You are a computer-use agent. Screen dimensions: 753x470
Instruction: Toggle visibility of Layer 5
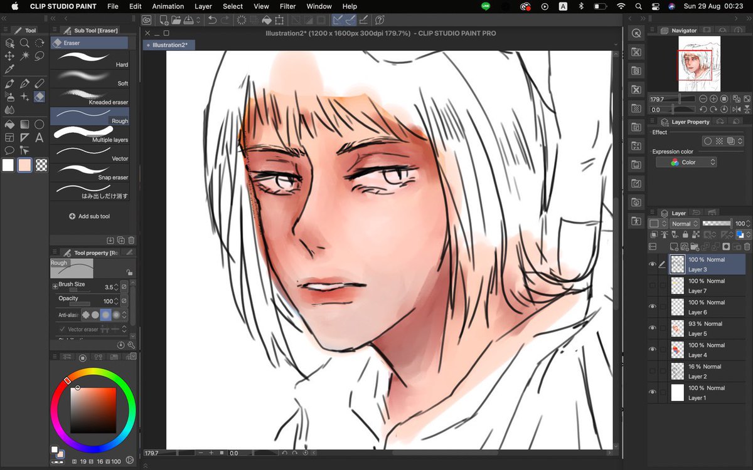(x=652, y=328)
